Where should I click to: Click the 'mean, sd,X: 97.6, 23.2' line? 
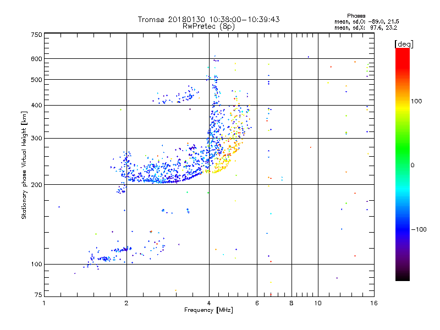[366, 28]
